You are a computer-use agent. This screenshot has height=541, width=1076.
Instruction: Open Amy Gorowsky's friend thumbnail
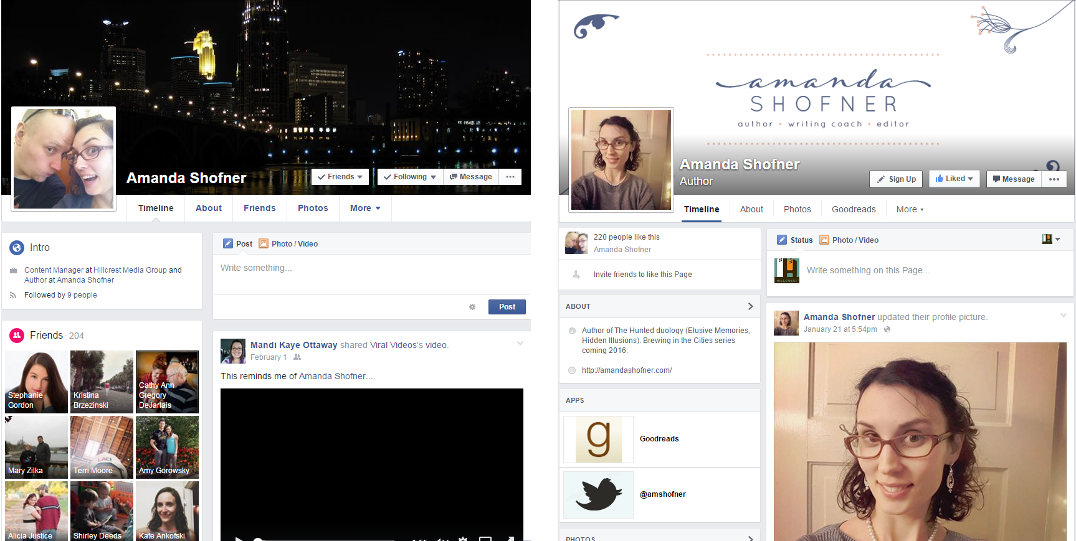[167, 447]
